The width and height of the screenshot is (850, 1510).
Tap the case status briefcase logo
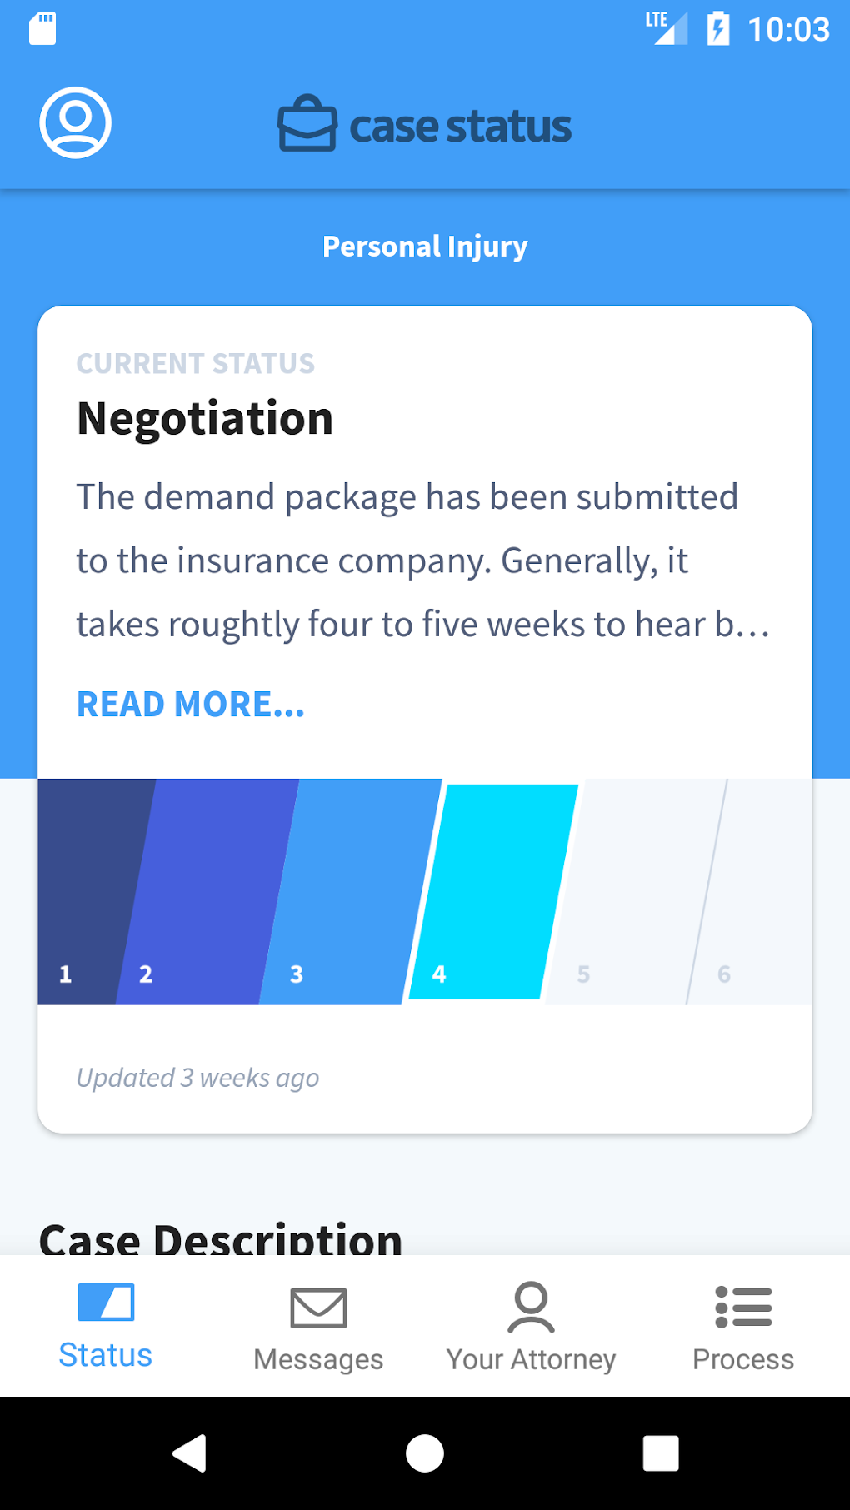click(307, 124)
